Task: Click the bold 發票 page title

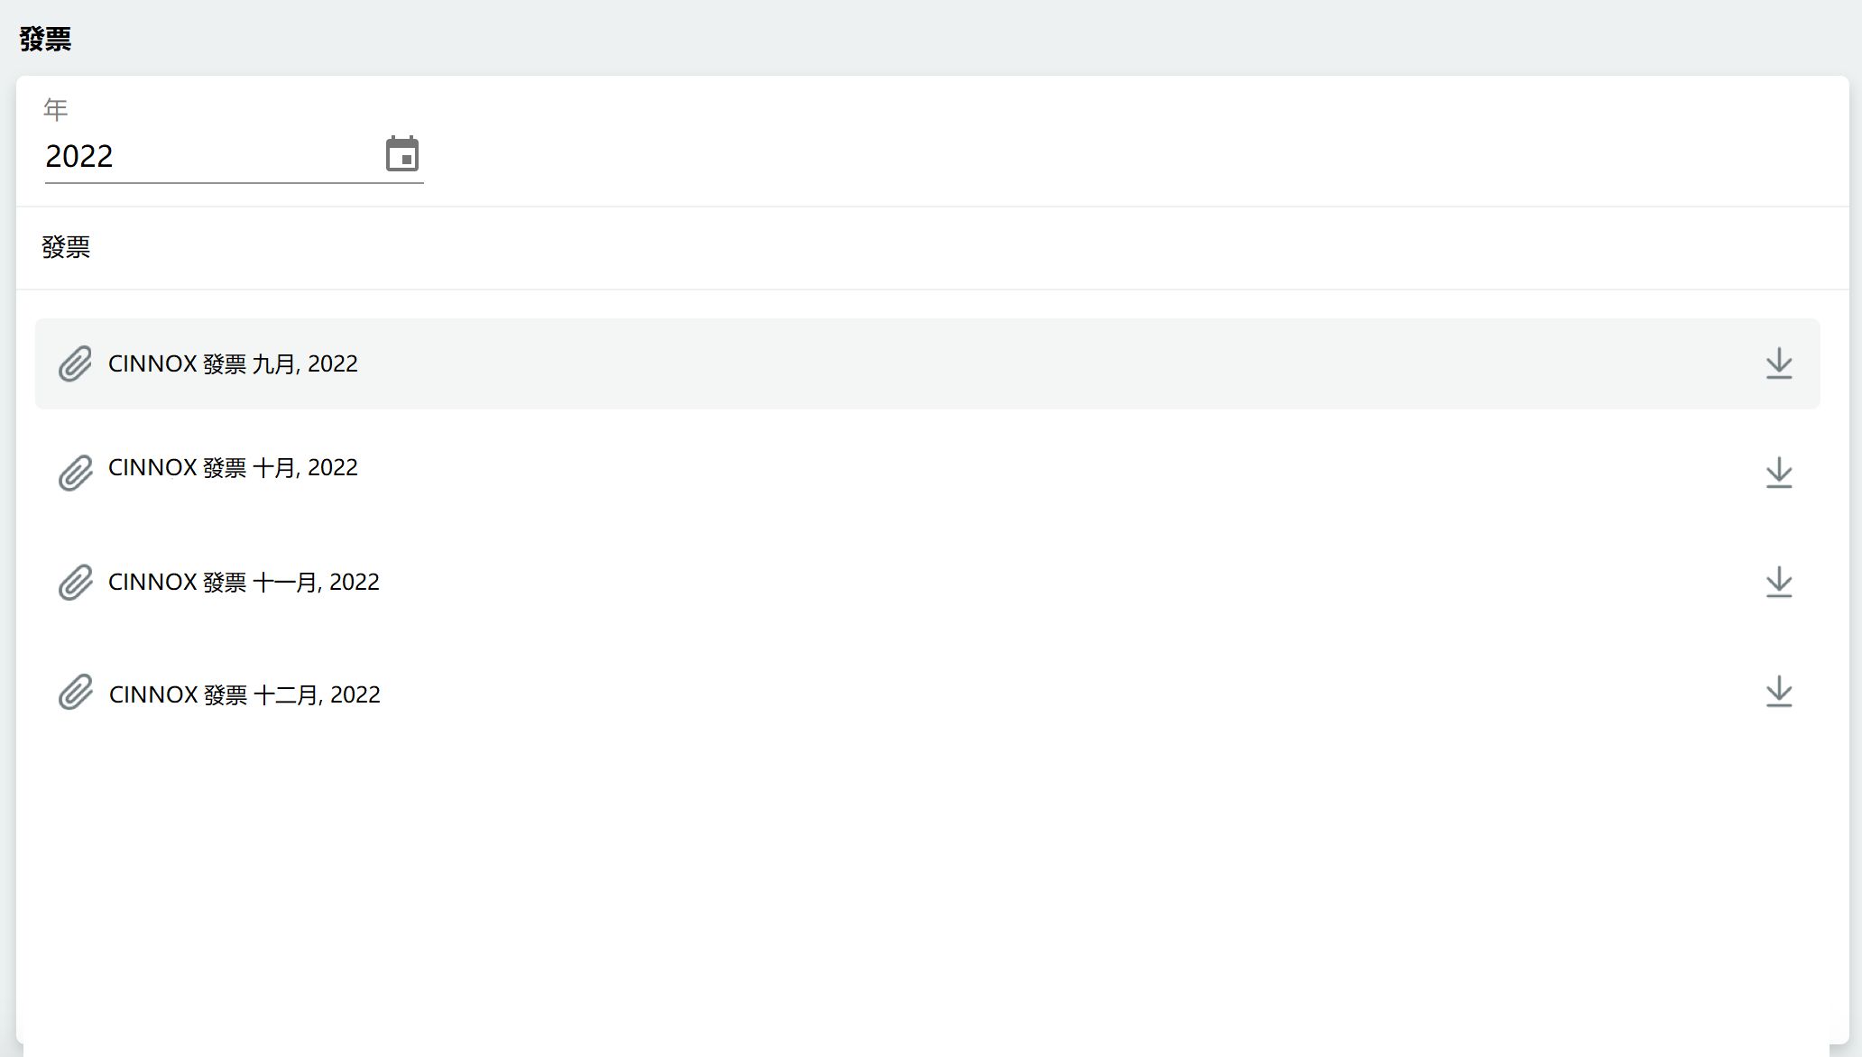Action: point(45,39)
